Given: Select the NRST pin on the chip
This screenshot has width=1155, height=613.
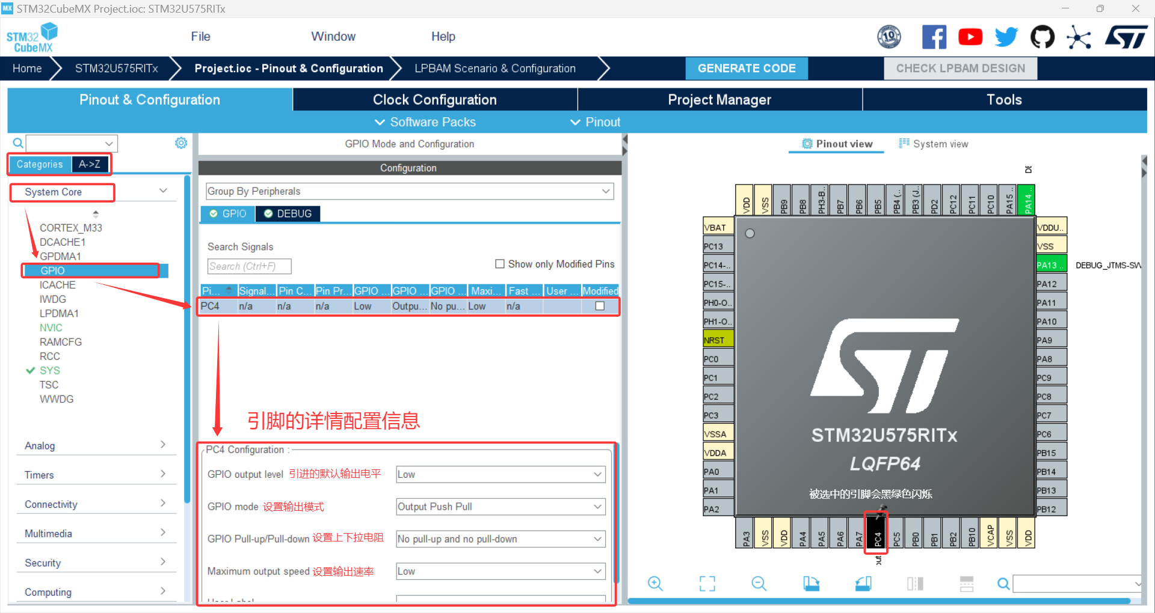Looking at the screenshot, I should [x=718, y=340].
